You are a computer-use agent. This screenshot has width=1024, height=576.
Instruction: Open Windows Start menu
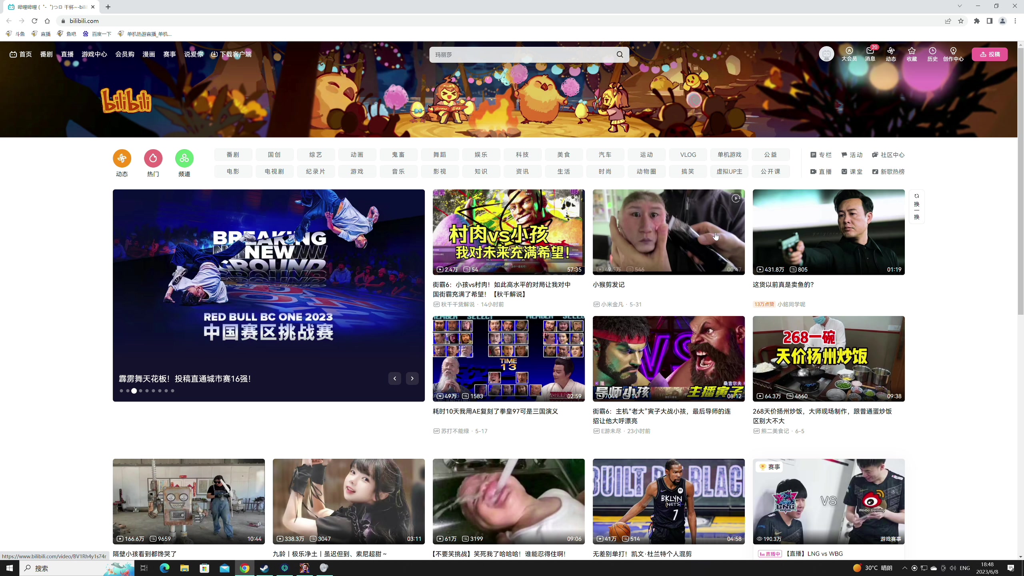pos(10,568)
